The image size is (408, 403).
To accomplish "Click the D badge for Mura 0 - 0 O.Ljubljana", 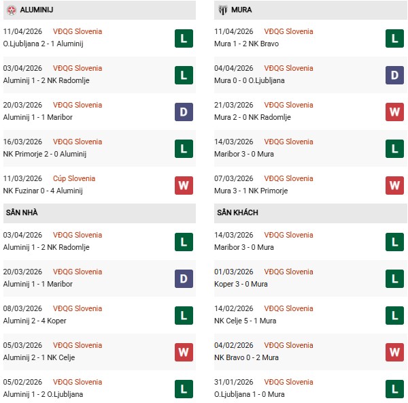I will pyautogui.click(x=395, y=75).
